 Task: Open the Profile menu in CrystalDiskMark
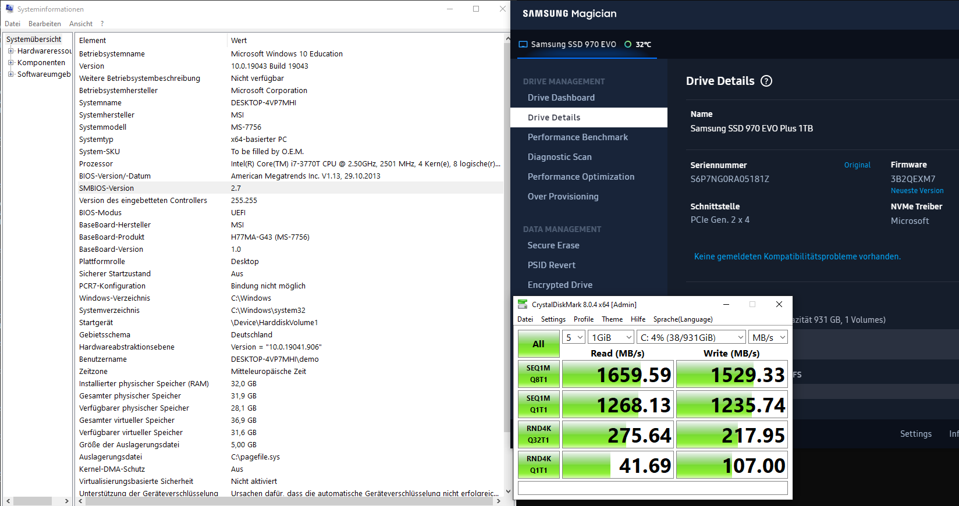pyautogui.click(x=584, y=319)
